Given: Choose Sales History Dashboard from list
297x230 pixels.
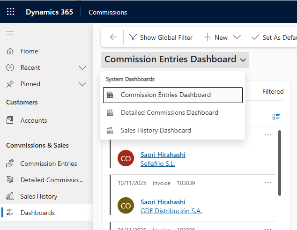Looking at the screenshot, I should 173,130.
